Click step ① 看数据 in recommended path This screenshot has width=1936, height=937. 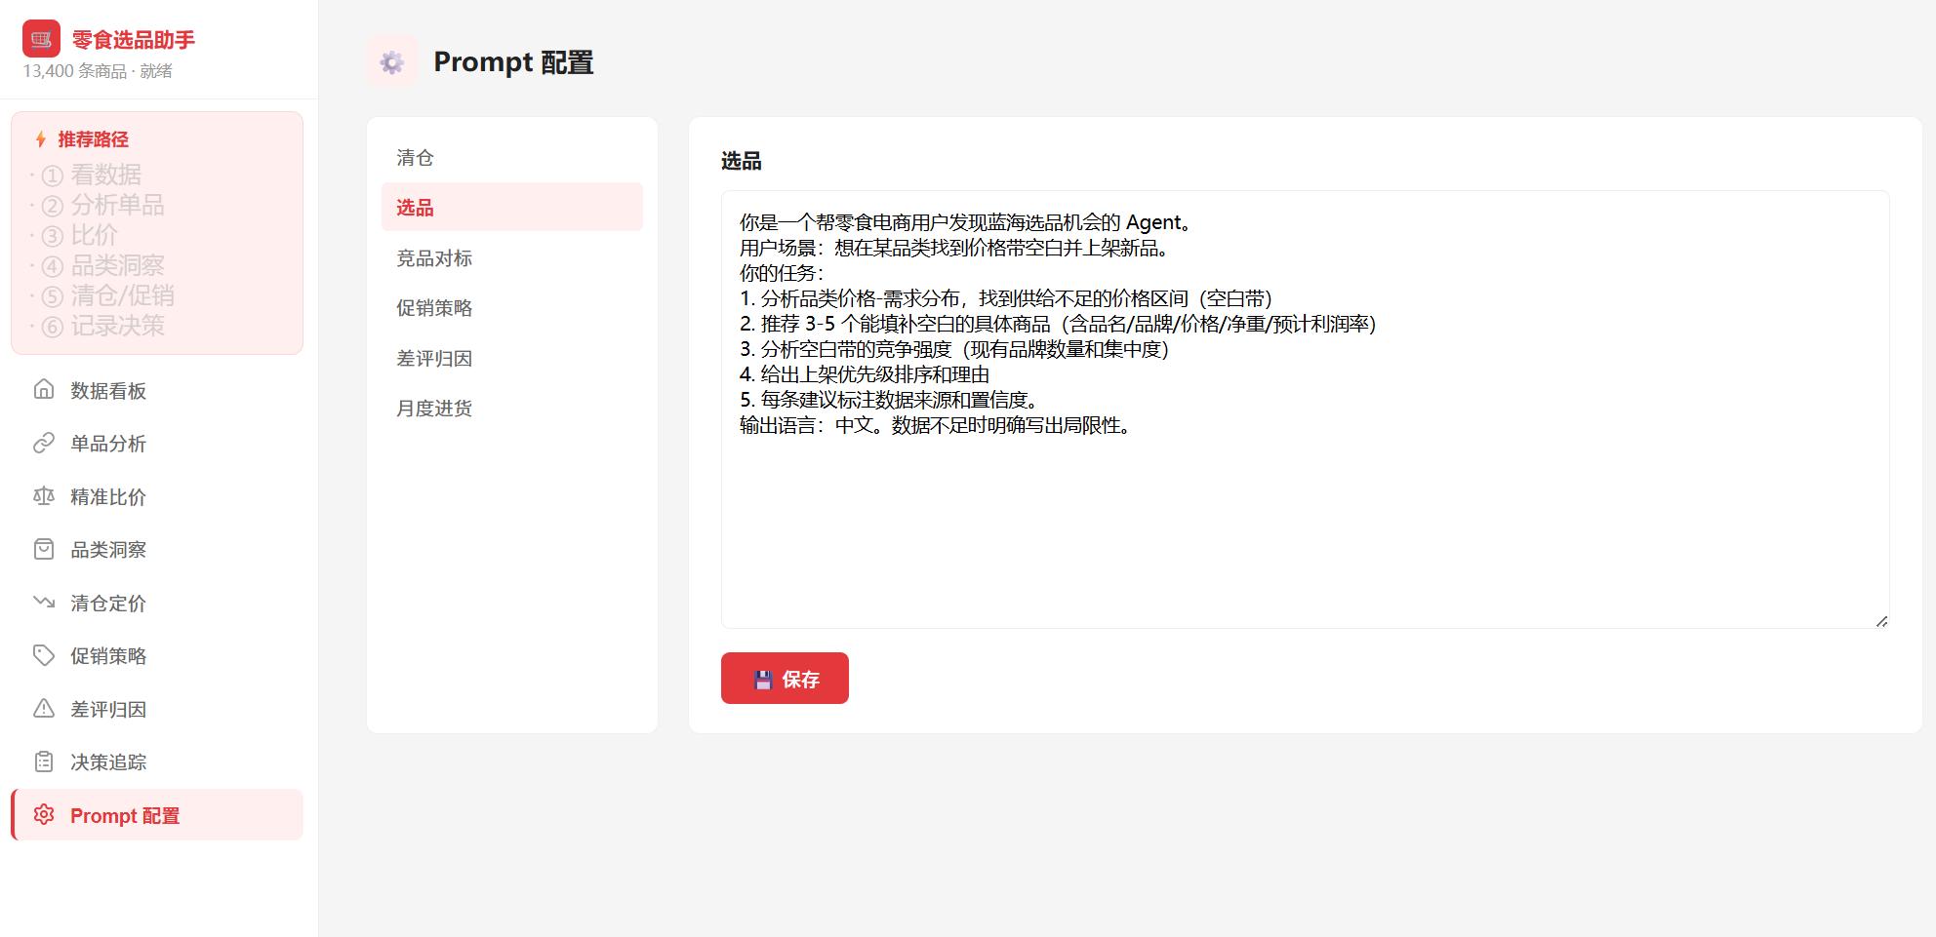92,175
